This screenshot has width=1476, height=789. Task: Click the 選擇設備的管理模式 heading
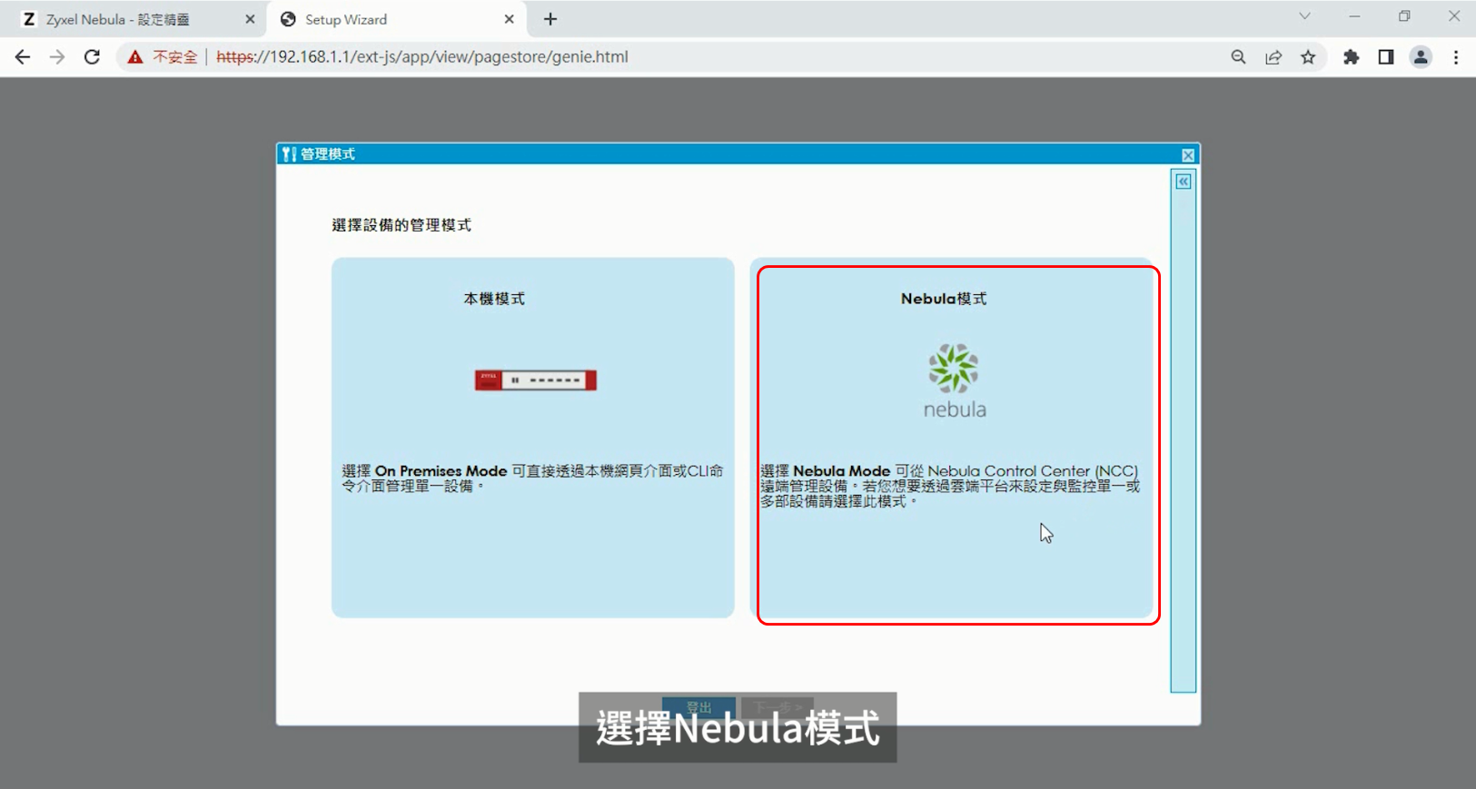point(401,225)
